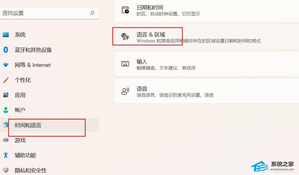Open 蓝牙和其他设备 settings category

click(49, 50)
